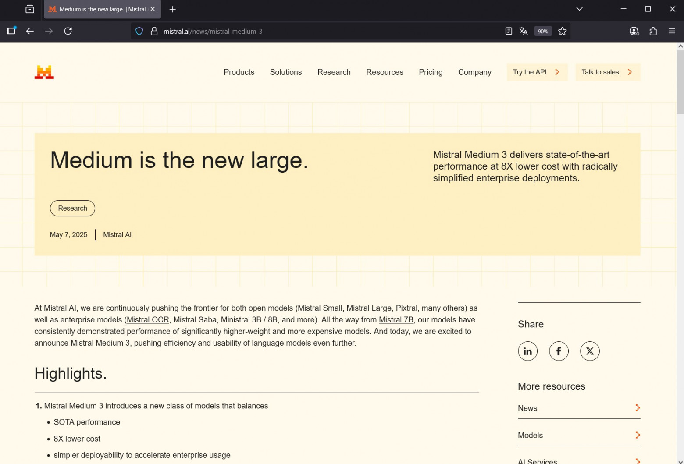Click the forward navigation arrow
This screenshot has width=684, height=464.
coord(49,31)
